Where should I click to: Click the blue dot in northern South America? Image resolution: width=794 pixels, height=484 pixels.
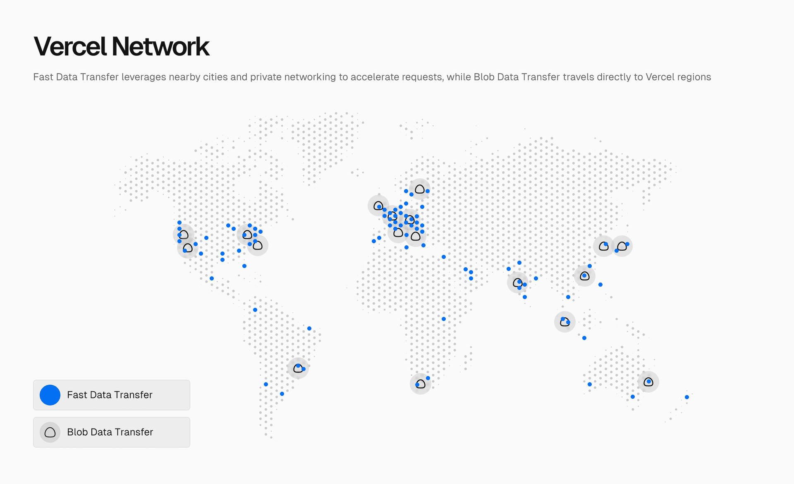pos(255,310)
